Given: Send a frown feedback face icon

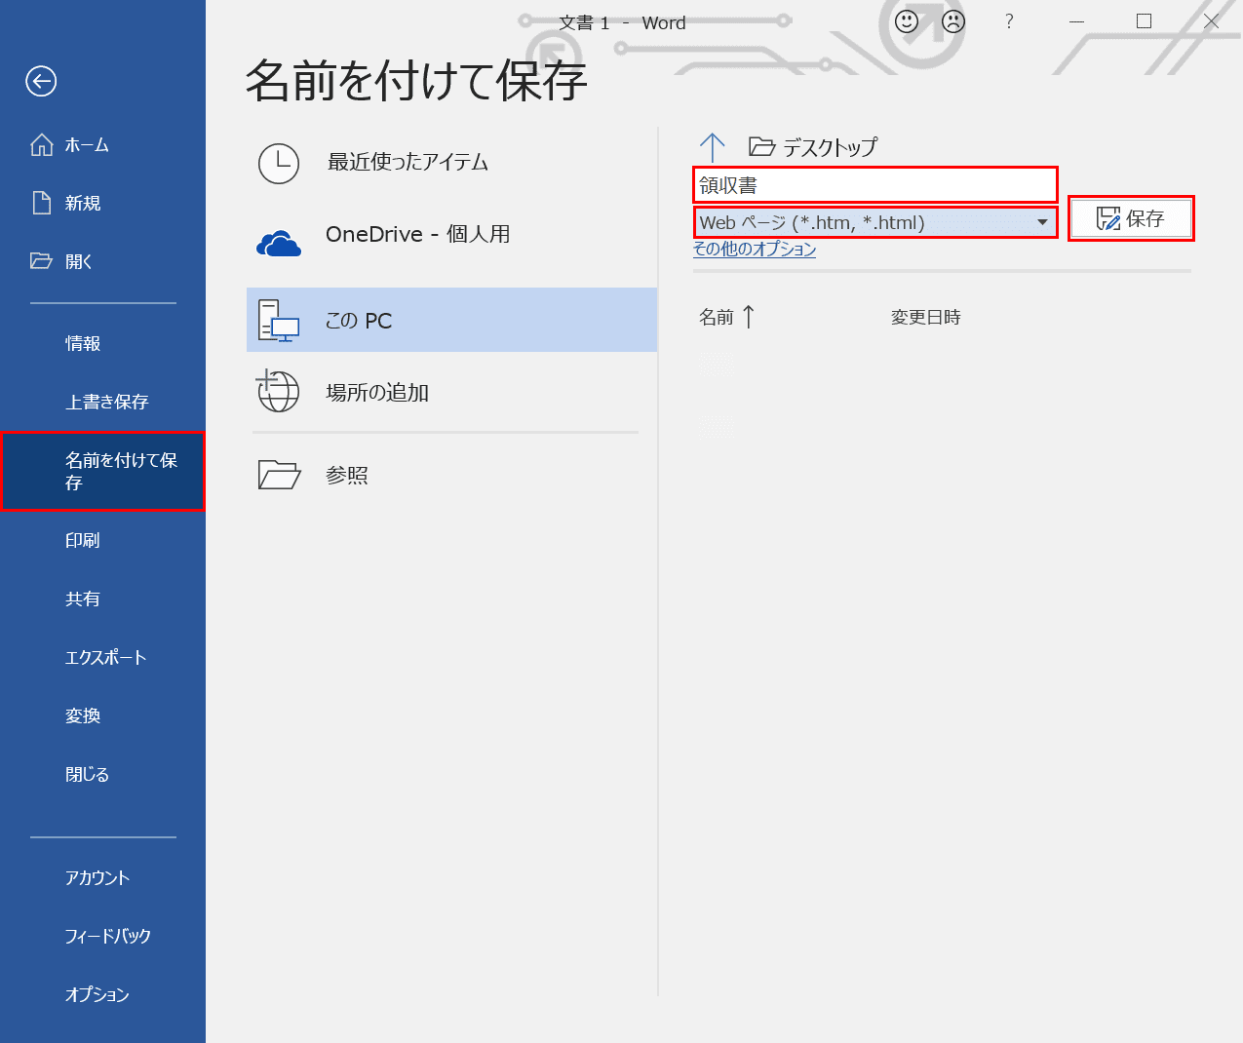Looking at the screenshot, I should pyautogui.click(x=953, y=21).
